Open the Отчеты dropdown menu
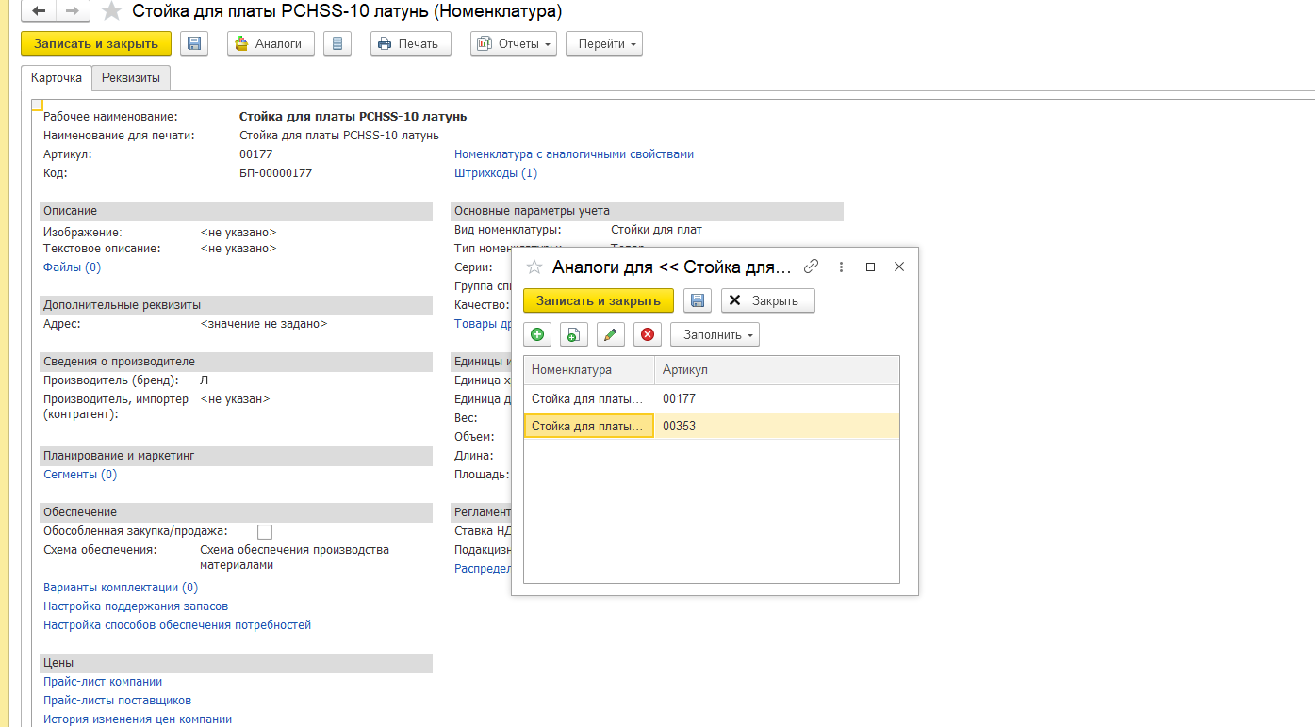 (514, 43)
